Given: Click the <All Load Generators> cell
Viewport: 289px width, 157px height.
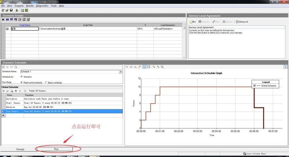Looking at the screenshot, I should tap(168, 29).
